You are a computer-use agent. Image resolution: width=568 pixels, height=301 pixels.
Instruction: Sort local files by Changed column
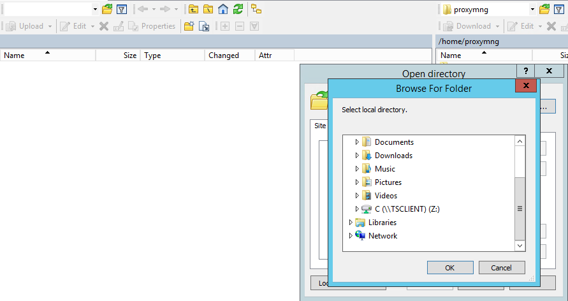click(224, 55)
